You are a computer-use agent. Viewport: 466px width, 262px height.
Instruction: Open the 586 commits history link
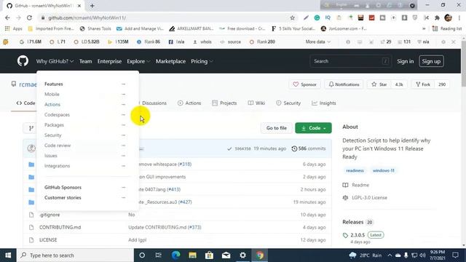pyautogui.click(x=309, y=148)
